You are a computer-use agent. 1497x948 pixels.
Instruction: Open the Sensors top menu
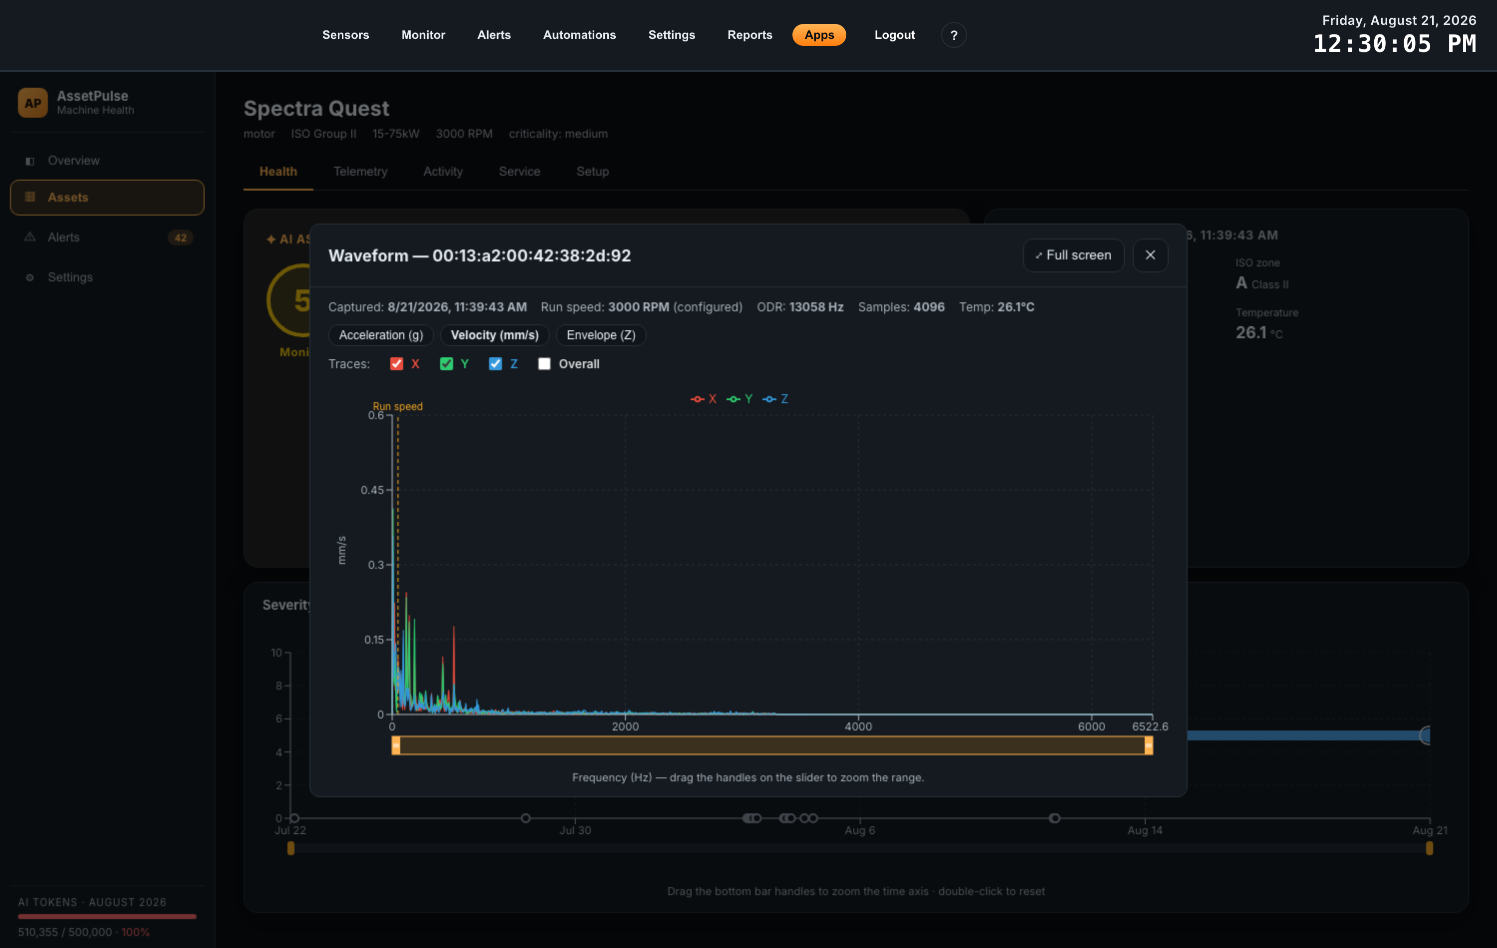coord(346,35)
